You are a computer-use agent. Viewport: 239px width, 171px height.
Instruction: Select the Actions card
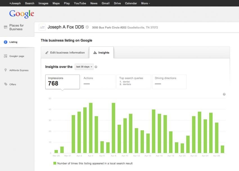click(98, 82)
